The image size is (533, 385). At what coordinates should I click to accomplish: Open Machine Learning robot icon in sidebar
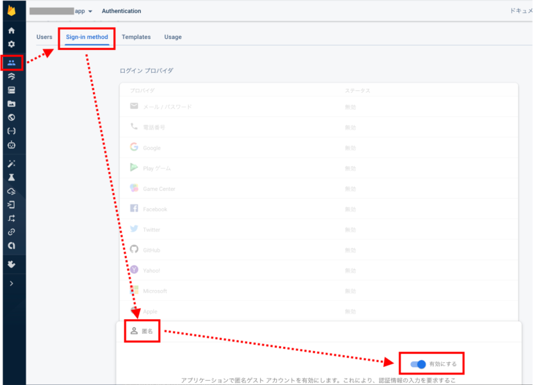click(11, 145)
